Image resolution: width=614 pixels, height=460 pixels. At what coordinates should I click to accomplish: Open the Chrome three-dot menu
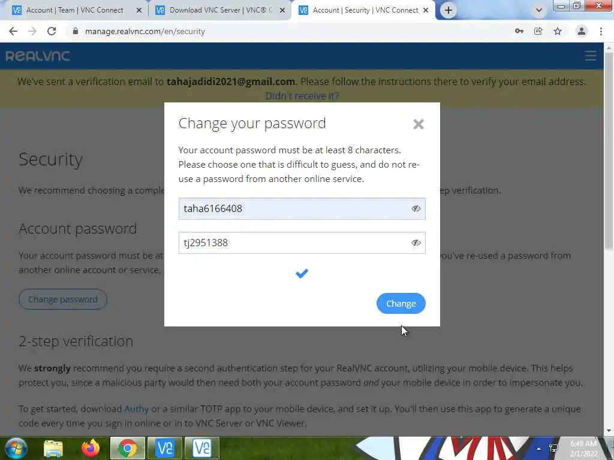coord(601,31)
